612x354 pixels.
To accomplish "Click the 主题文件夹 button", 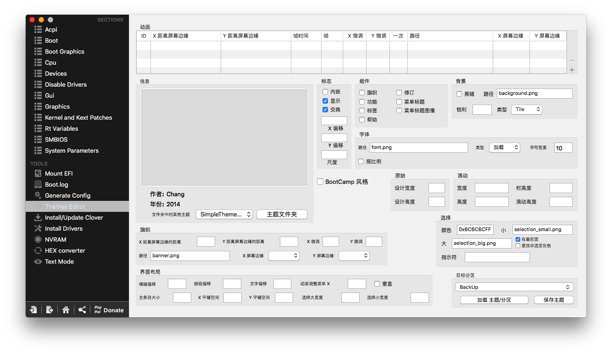I will point(282,214).
